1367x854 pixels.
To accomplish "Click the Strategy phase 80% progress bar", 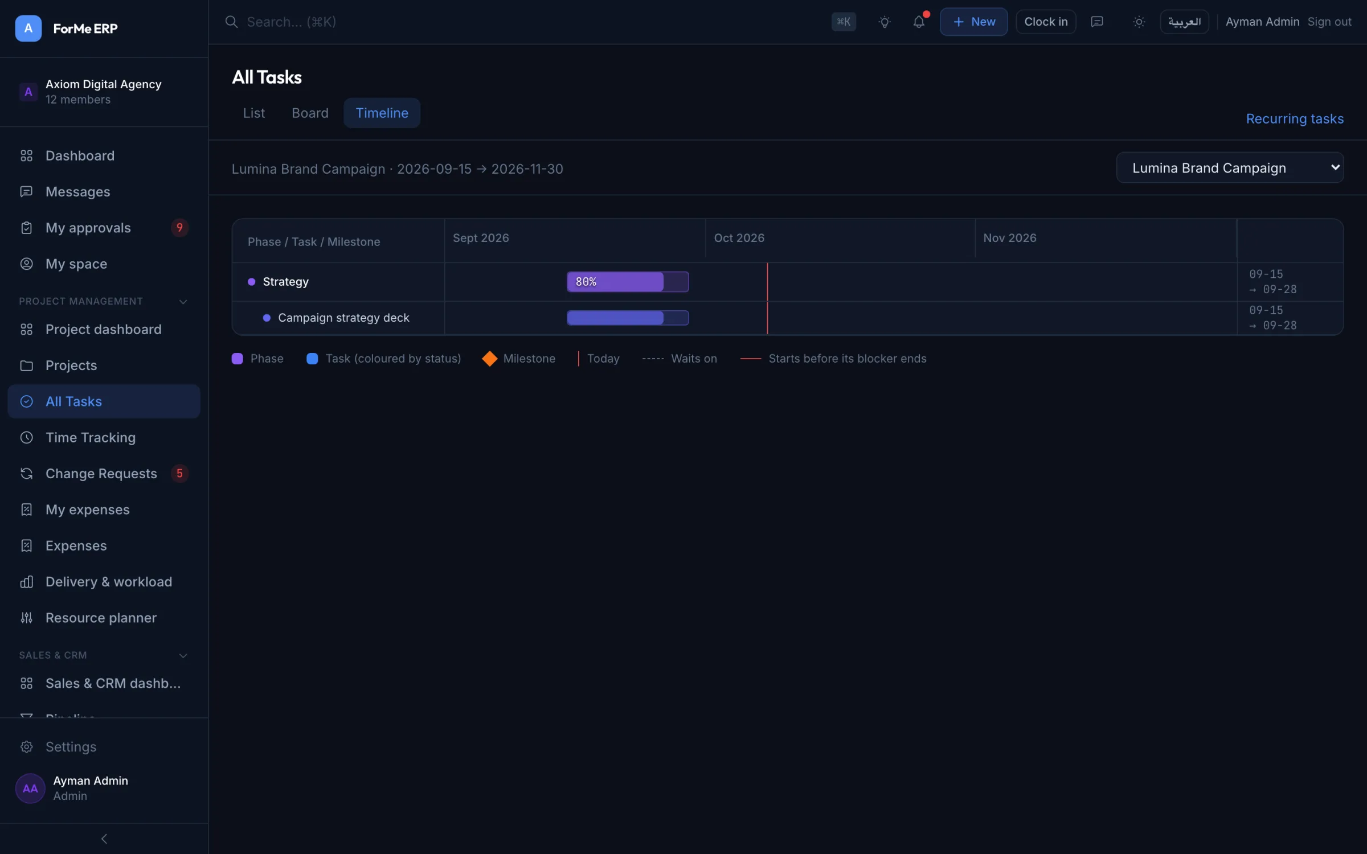I will click(x=628, y=281).
